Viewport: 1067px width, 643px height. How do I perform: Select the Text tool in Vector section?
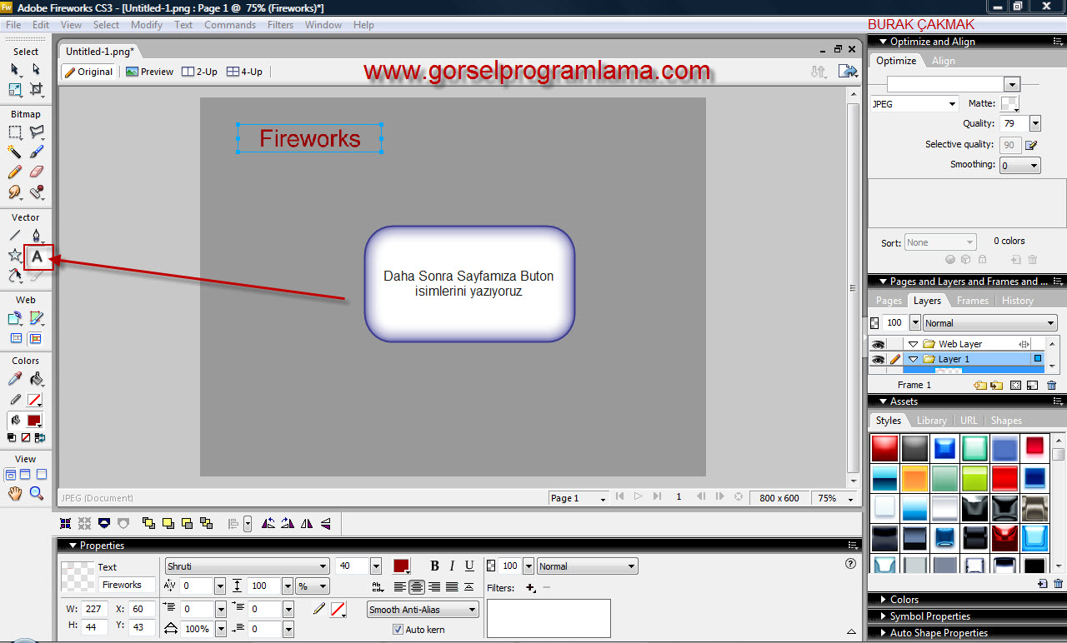click(x=38, y=257)
